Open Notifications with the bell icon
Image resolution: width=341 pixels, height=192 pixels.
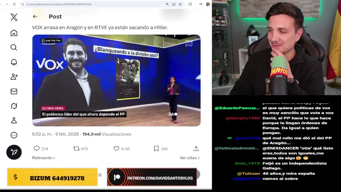pos(14,62)
